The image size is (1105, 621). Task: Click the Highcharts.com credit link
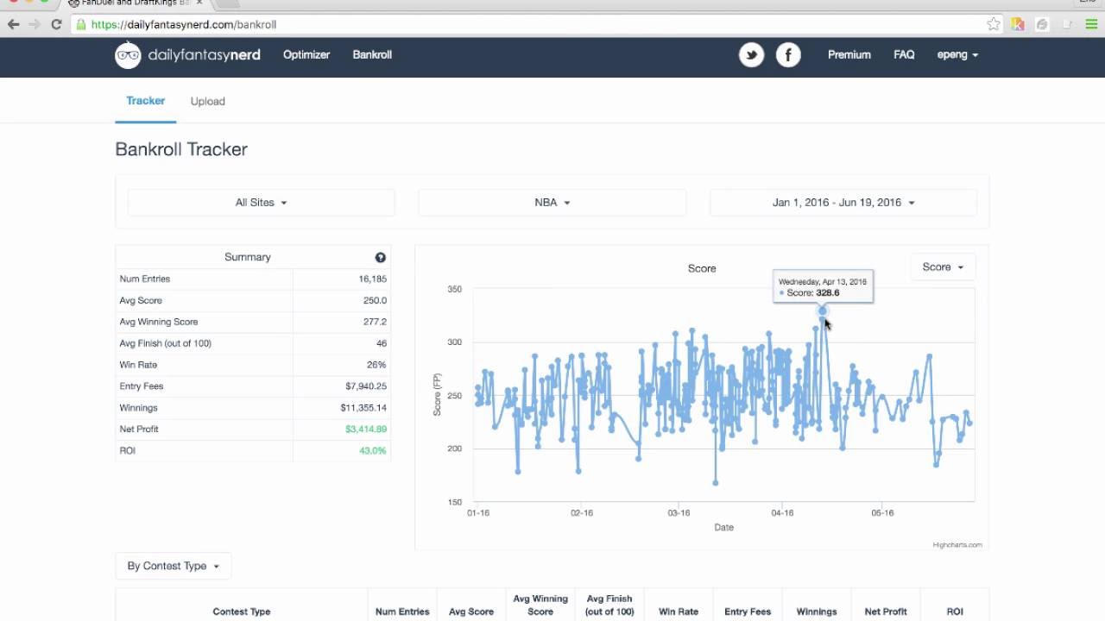click(x=957, y=545)
